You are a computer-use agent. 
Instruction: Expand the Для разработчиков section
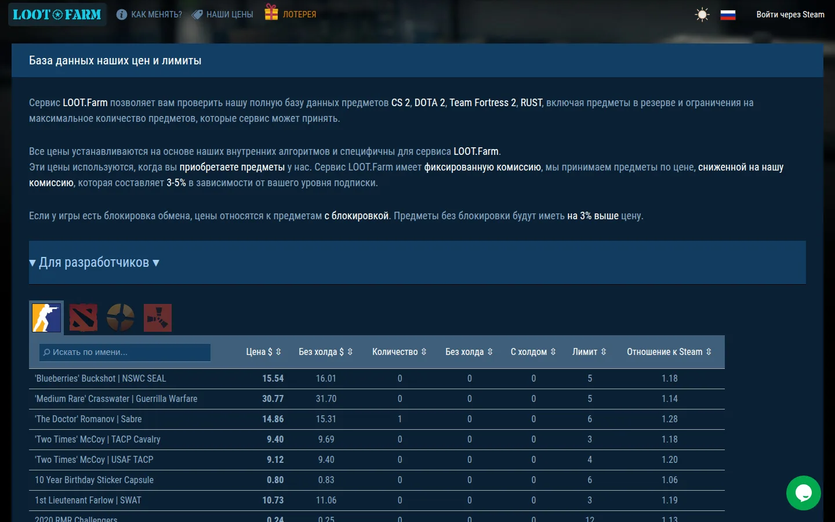click(94, 262)
